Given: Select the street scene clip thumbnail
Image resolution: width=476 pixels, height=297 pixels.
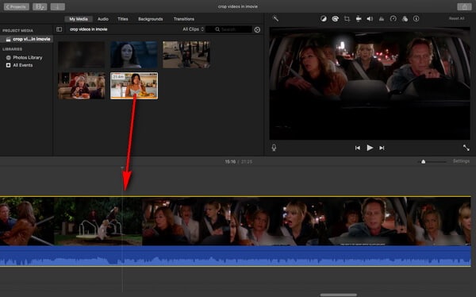Looking at the screenshot, I should tap(186, 55).
